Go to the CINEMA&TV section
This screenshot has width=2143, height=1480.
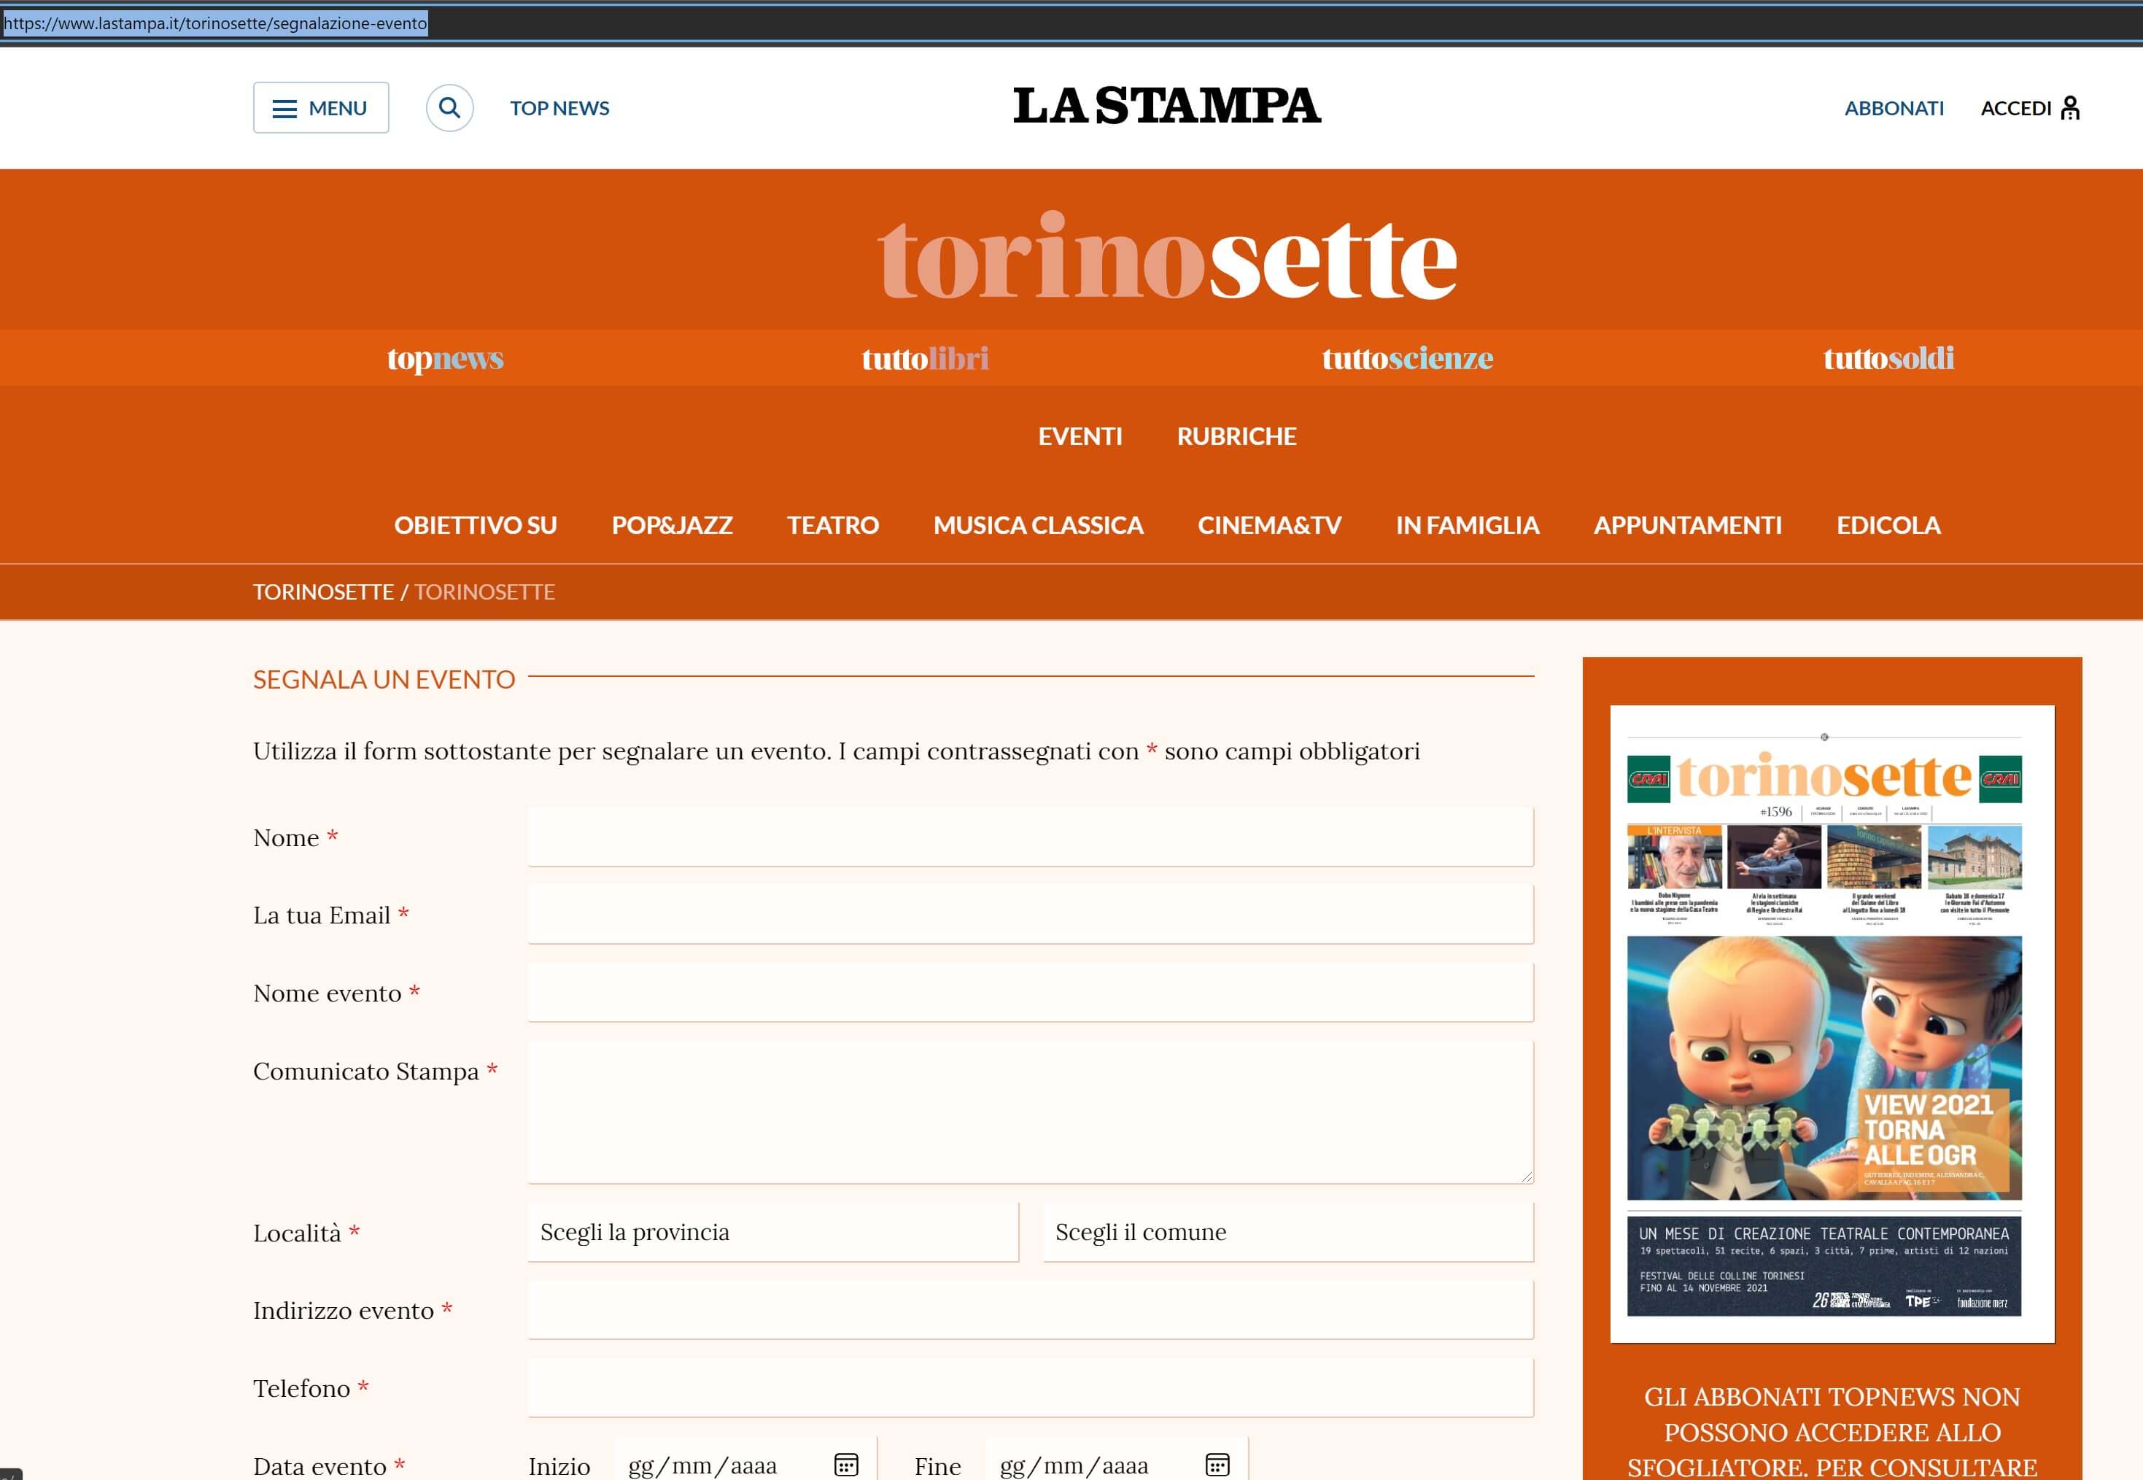[x=1268, y=525]
